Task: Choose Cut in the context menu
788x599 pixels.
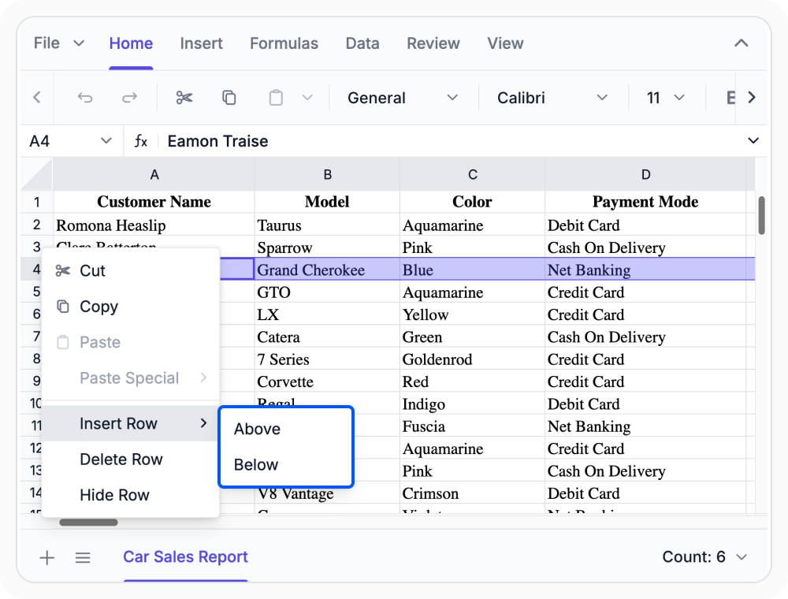Action: pos(131,271)
